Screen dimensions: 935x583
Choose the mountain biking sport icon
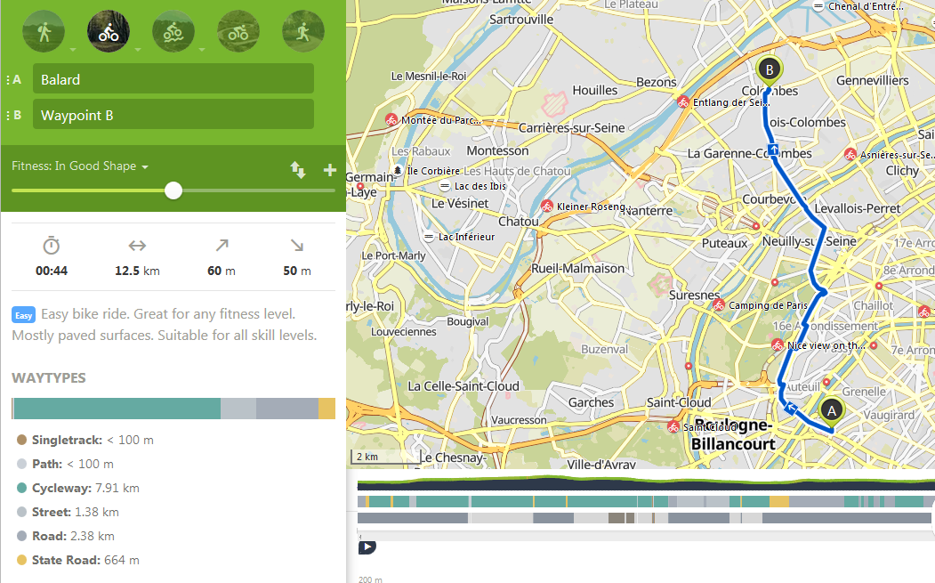[173, 33]
